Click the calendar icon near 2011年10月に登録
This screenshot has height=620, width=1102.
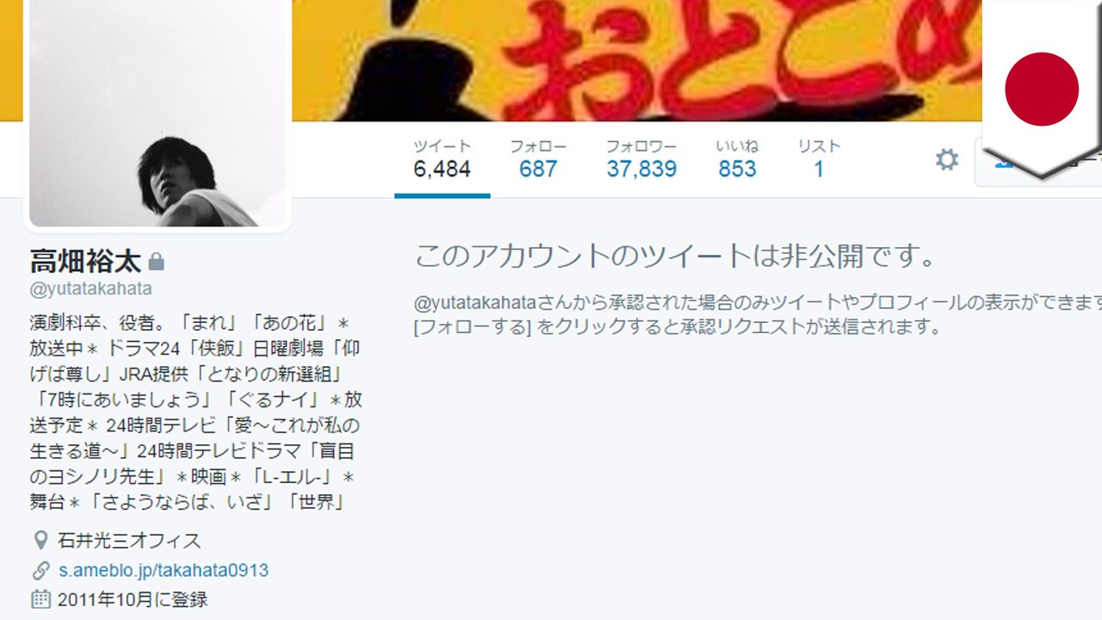coord(40,599)
